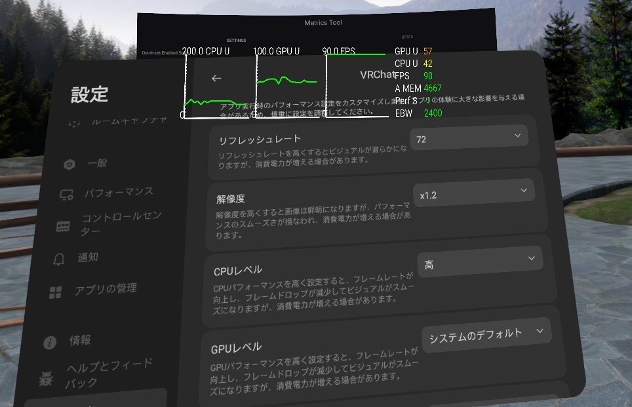Expand the GPUレベル システムのデフォルト dropdown
Screen dimensions: 632x407
point(485,336)
